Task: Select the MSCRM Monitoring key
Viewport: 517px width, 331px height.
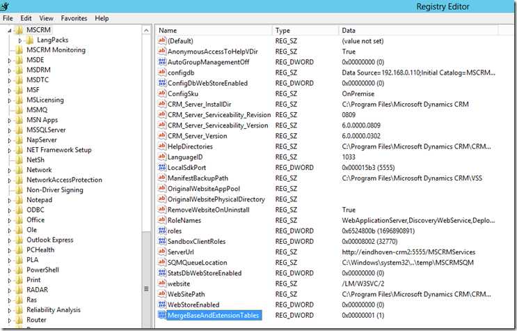Action: pyautogui.click(x=56, y=50)
